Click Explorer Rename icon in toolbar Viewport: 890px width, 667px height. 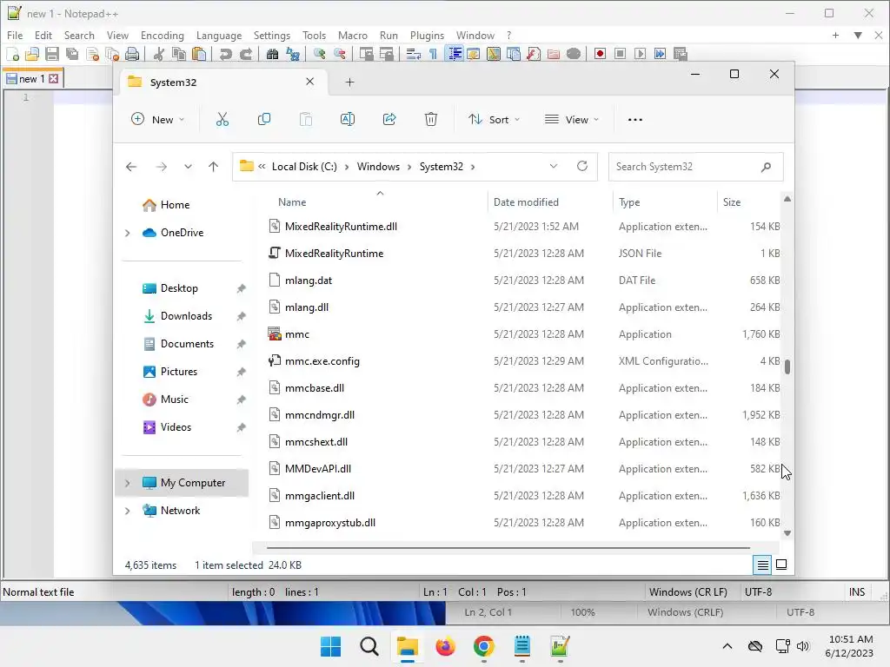[348, 119]
